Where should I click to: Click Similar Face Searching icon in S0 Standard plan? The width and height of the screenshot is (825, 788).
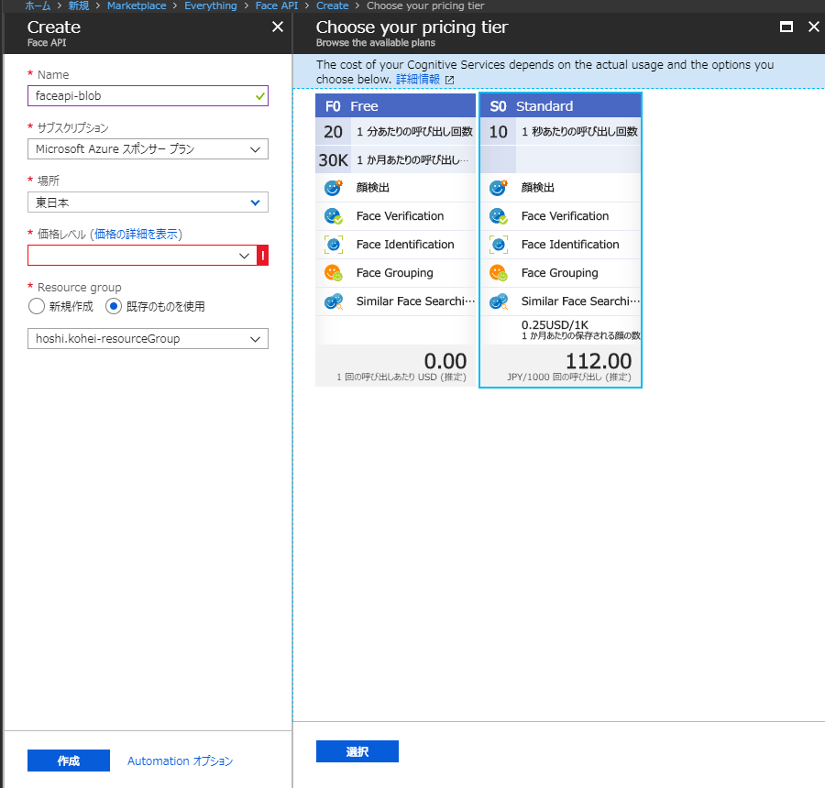point(499,301)
